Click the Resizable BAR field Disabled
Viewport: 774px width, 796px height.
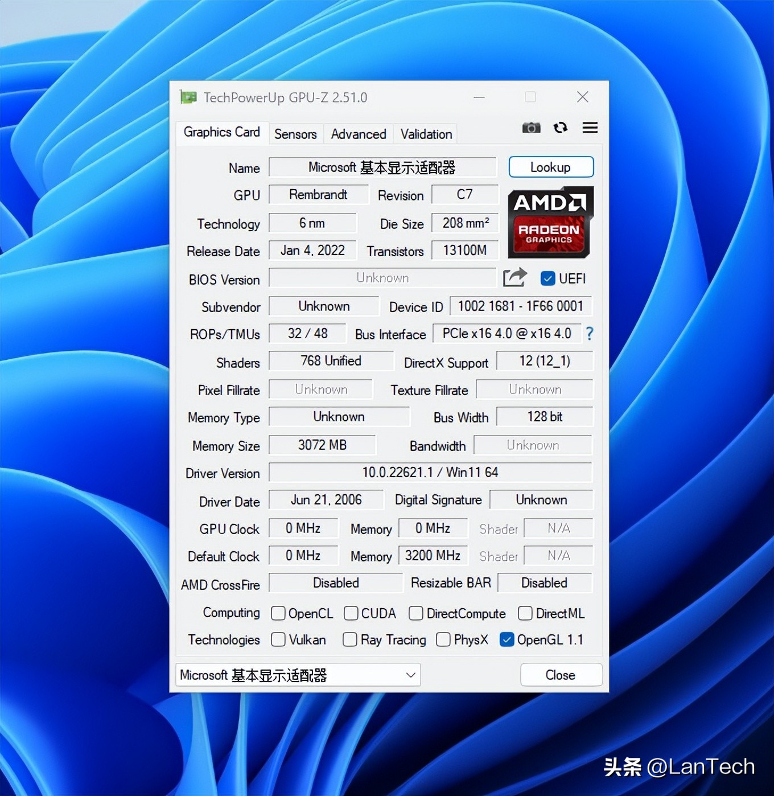tap(545, 583)
